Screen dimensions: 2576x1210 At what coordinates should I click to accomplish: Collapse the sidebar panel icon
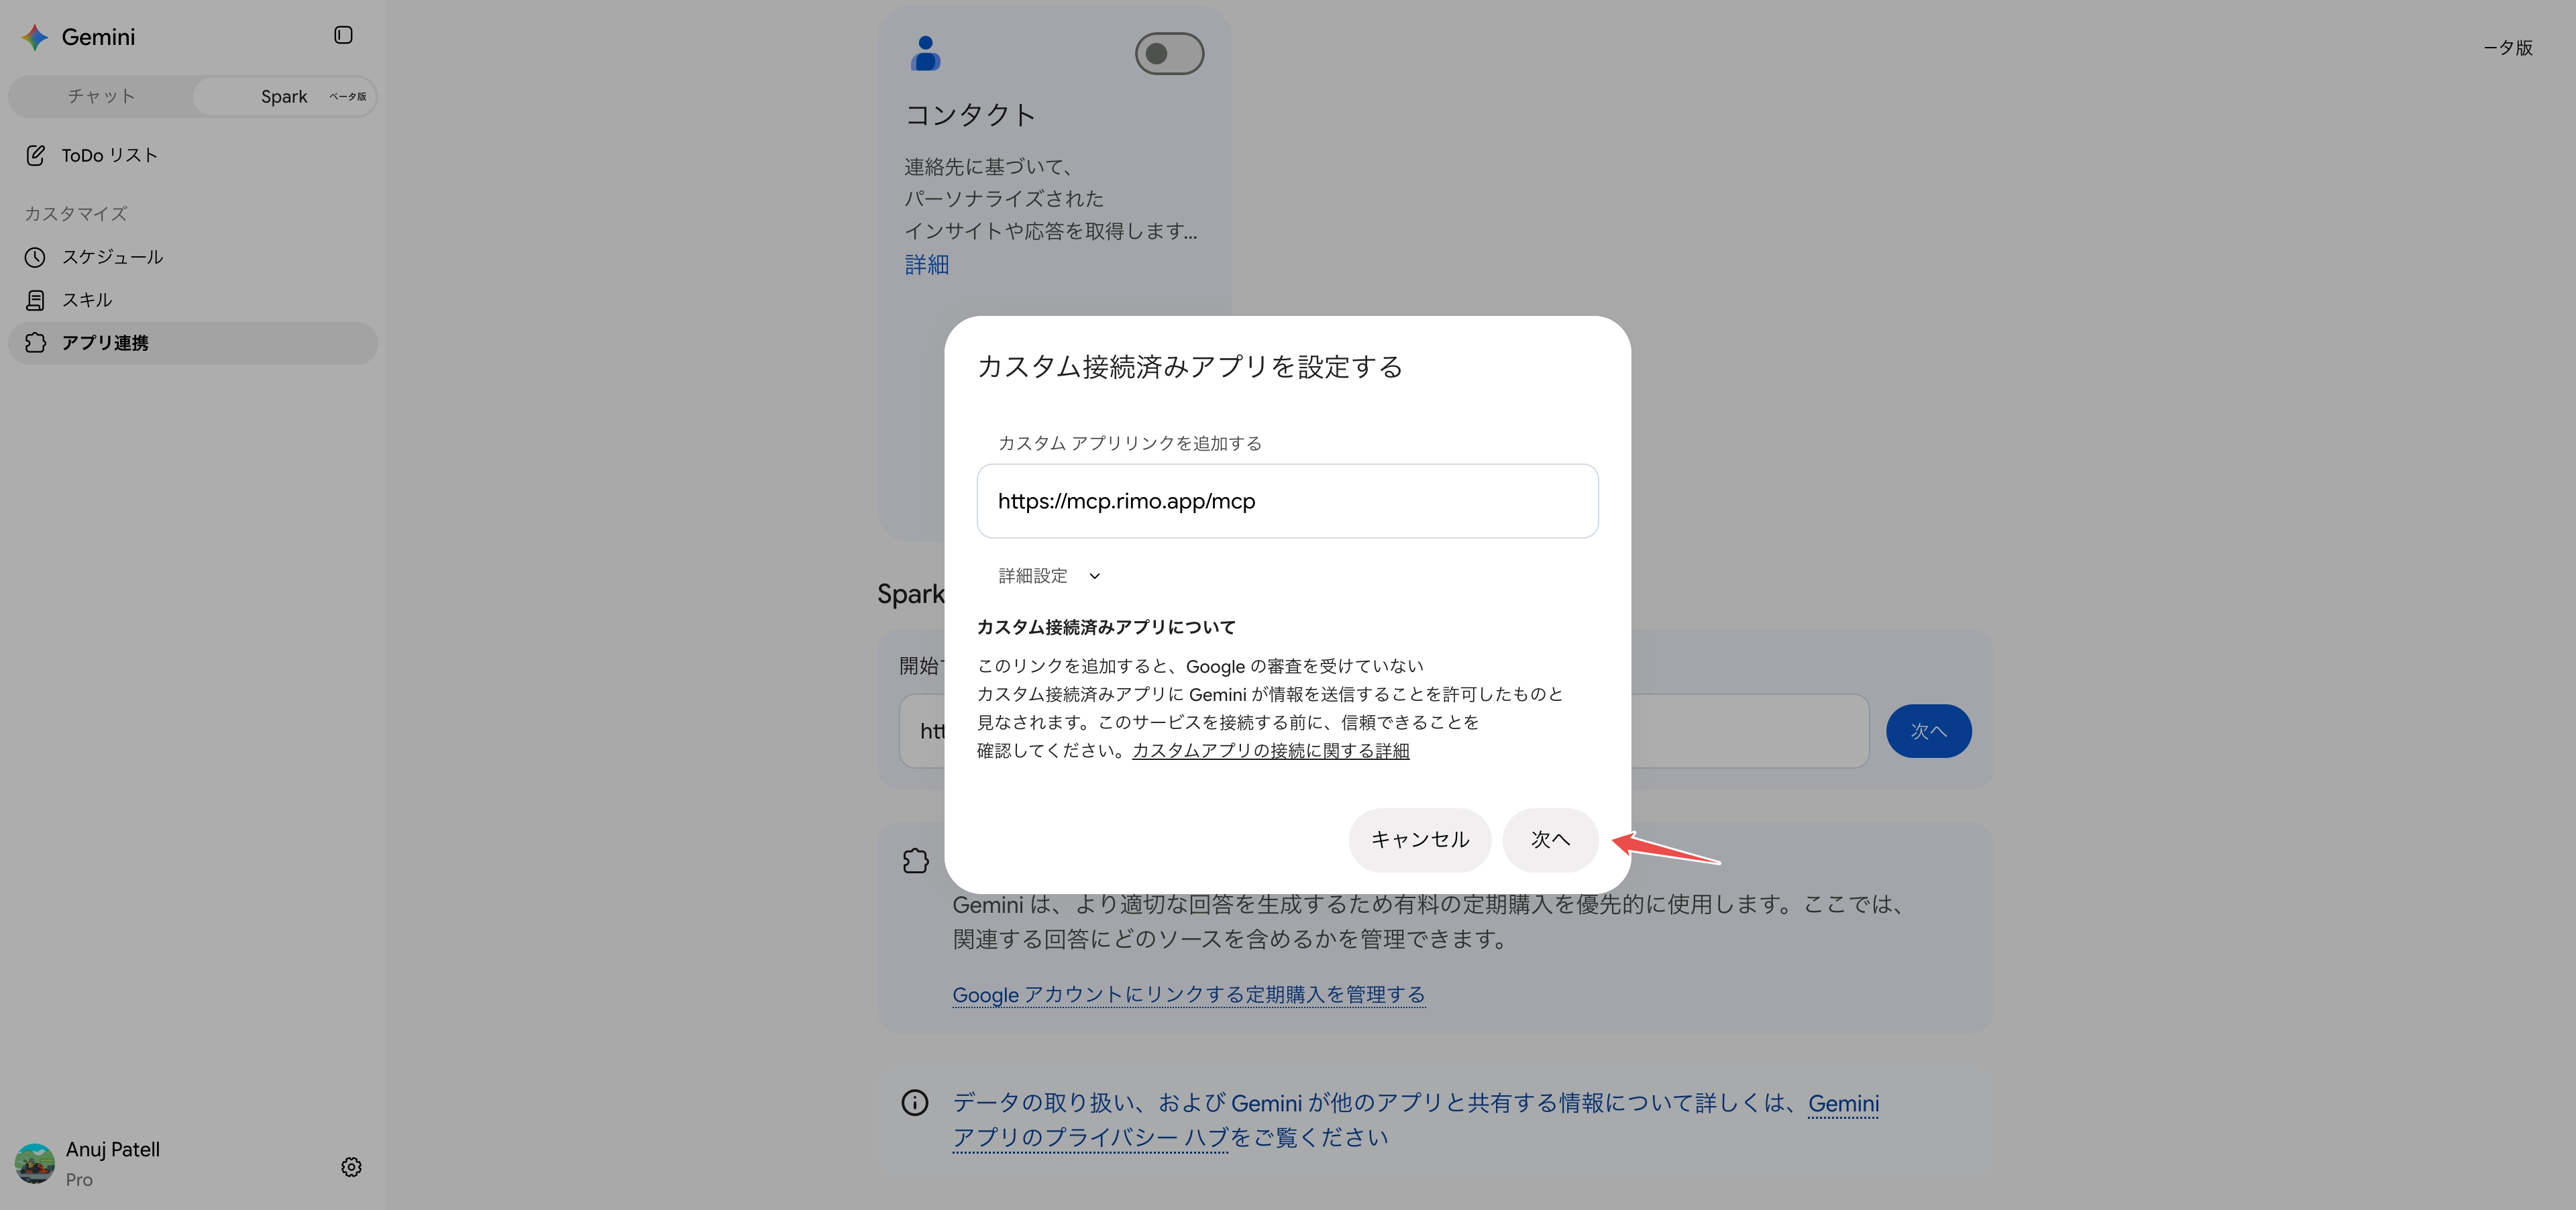point(343,35)
